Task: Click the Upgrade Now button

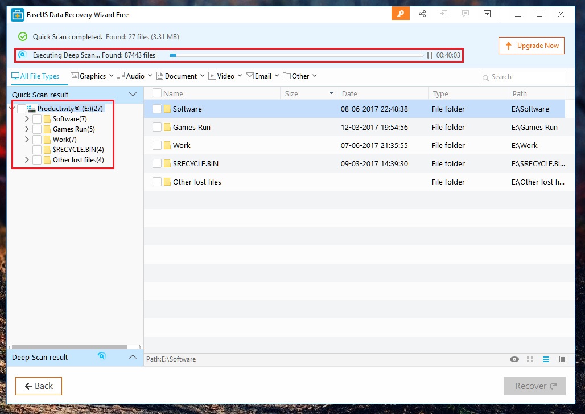Action: [532, 46]
